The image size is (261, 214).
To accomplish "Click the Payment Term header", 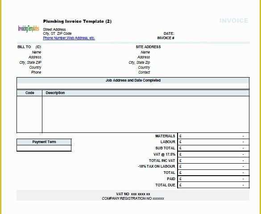I will pyautogui.click(x=44, y=142).
